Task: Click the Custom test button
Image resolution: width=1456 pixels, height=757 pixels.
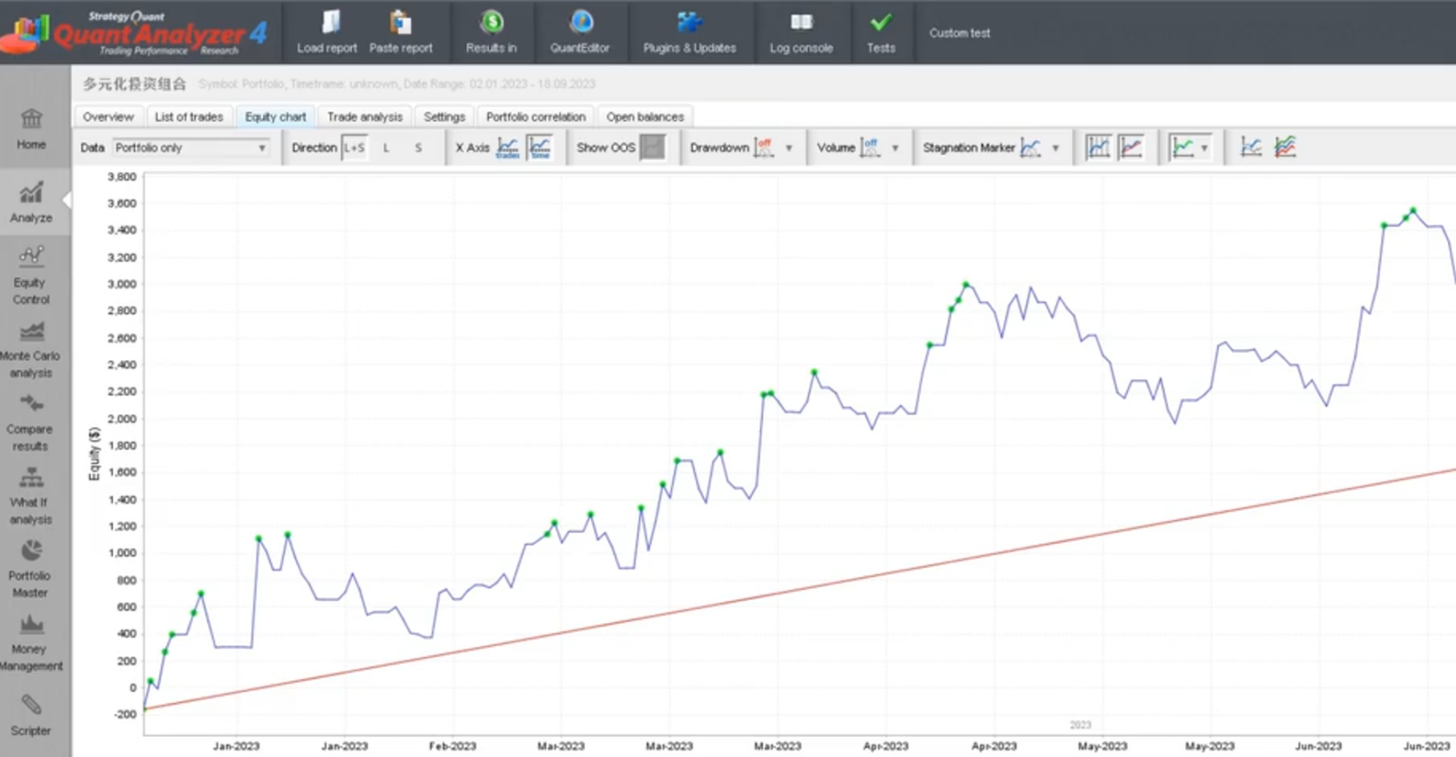Action: (x=959, y=33)
